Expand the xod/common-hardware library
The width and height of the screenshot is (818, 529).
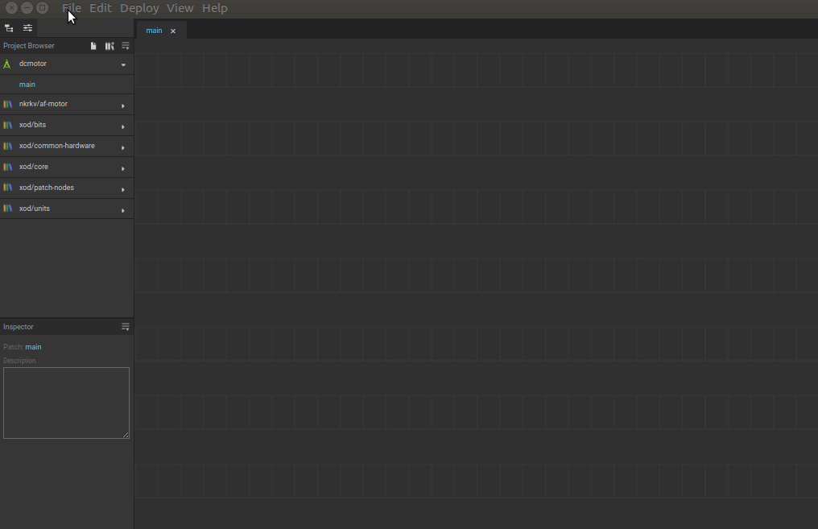pos(123,147)
